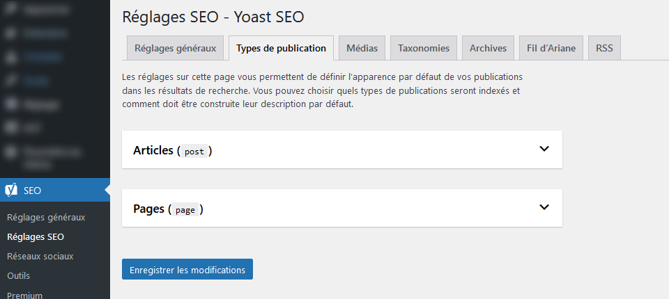Open the RSS tab

click(604, 49)
